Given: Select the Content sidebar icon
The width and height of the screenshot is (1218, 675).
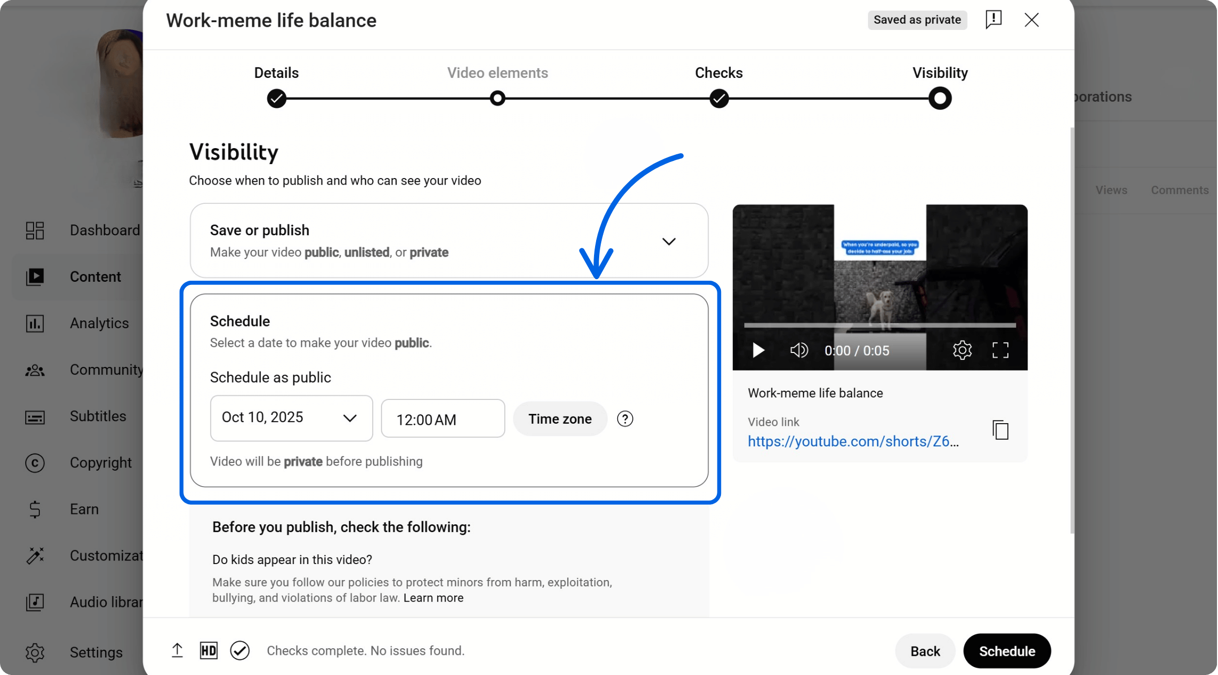Looking at the screenshot, I should [35, 277].
